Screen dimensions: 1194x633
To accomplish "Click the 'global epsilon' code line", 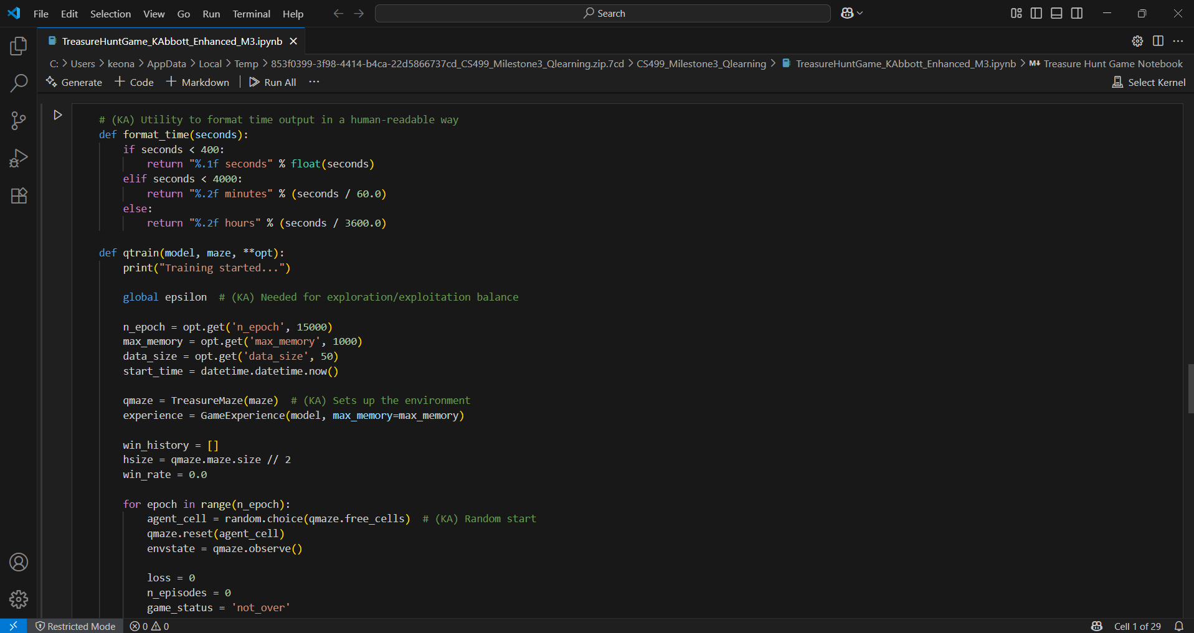I will click(164, 297).
